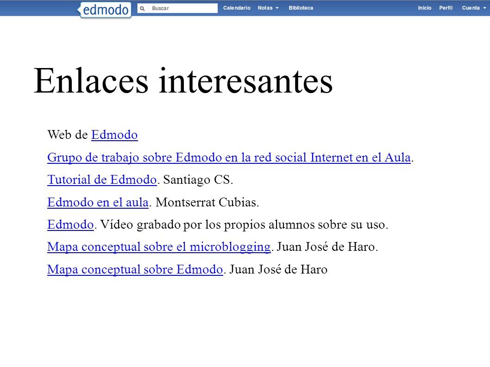The height and width of the screenshot is (367, 490).
Task: Focus the Buscar search field
Action: point(177,8)
